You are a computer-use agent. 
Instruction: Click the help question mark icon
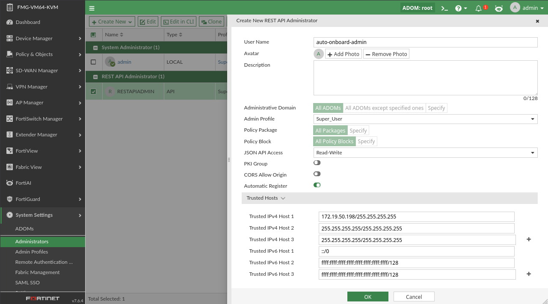coord(458,8)
